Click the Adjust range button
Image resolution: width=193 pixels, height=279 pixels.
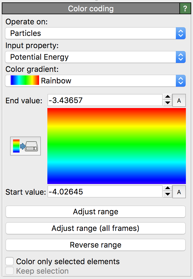tap(95, 212)
